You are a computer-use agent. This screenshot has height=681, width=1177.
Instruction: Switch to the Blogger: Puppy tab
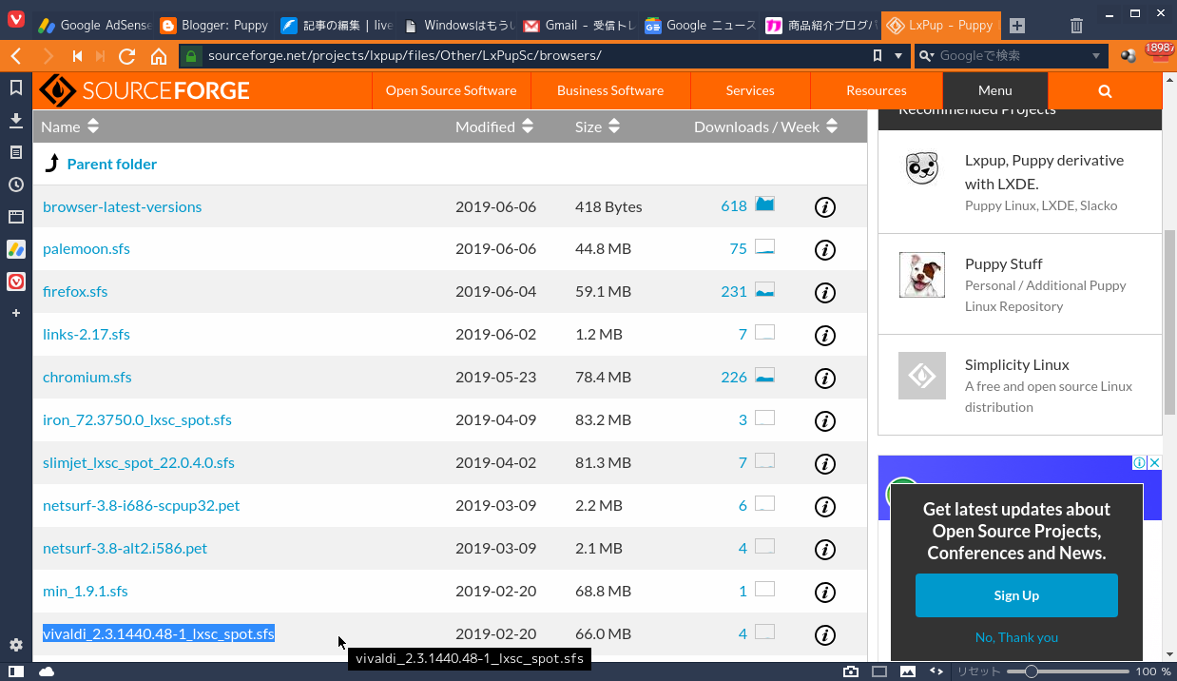pyautogui.click(x=214, y=26)
